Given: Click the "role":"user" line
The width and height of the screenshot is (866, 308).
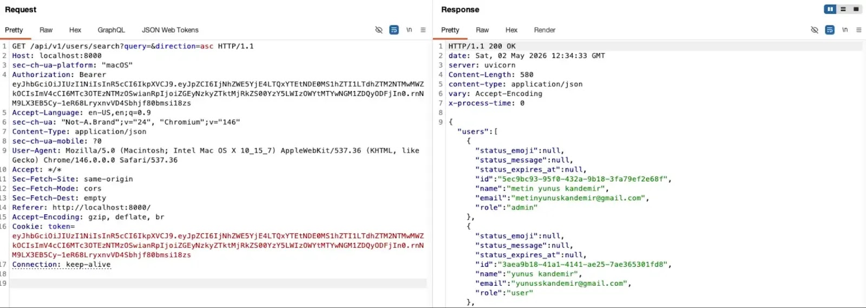Looking at the screenshot, I should 504,293.
